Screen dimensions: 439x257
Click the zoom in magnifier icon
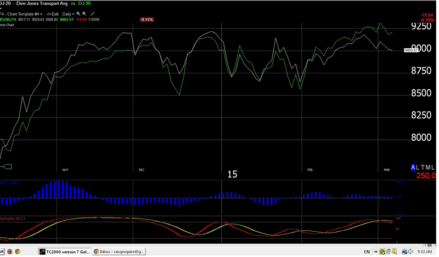pos(78,13)
